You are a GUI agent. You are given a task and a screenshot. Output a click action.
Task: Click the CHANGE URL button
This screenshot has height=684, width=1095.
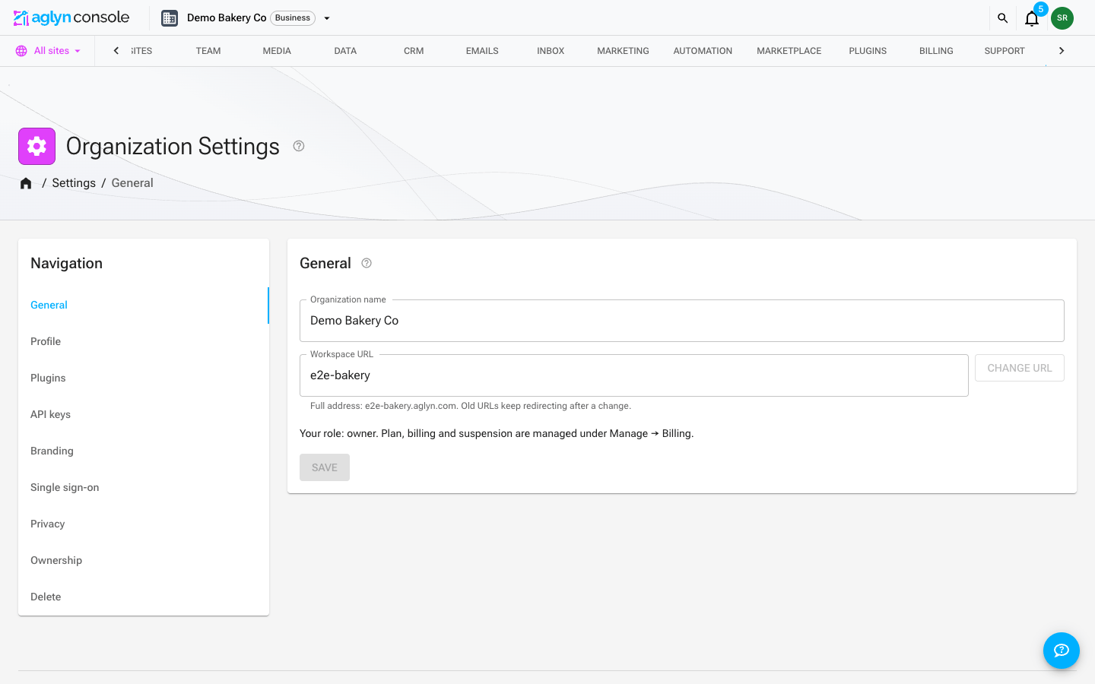click(1020, 368)
